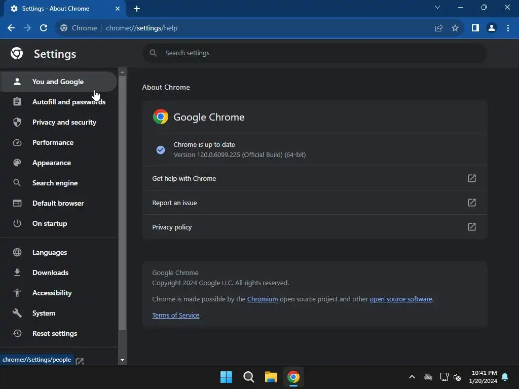Click the Default browser window icon
The width and height of the screenshot is (519, 389).
[x=17, y=203]
